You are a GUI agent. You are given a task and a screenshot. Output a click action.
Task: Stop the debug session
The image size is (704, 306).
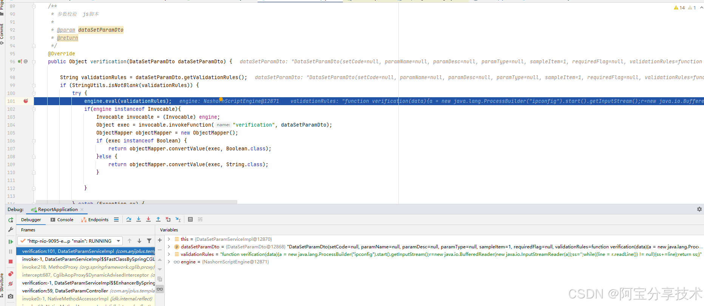[x=11, y=262]
